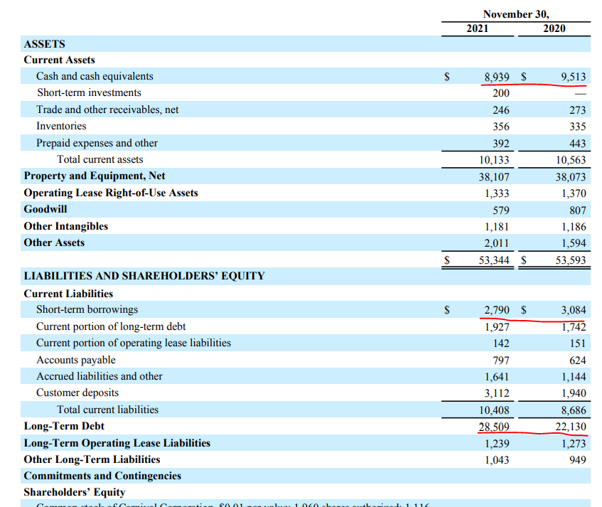Click the Customer deposits row label
This screenshot has height=507, width=602.
click(77, 393)
